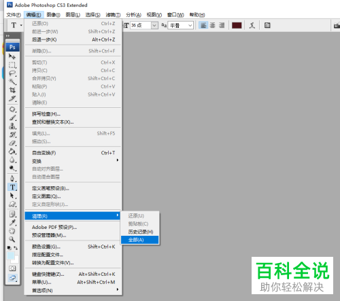Viewport: 340px width, 301px height.
Task: Expand the 首选项(N) submenu
Action: pos(73,290)
